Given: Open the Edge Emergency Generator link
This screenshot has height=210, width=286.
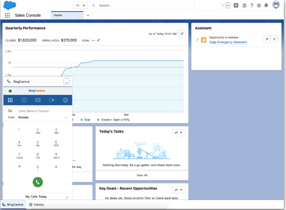Looking at the screenshot, I should (x=228, y=42).
